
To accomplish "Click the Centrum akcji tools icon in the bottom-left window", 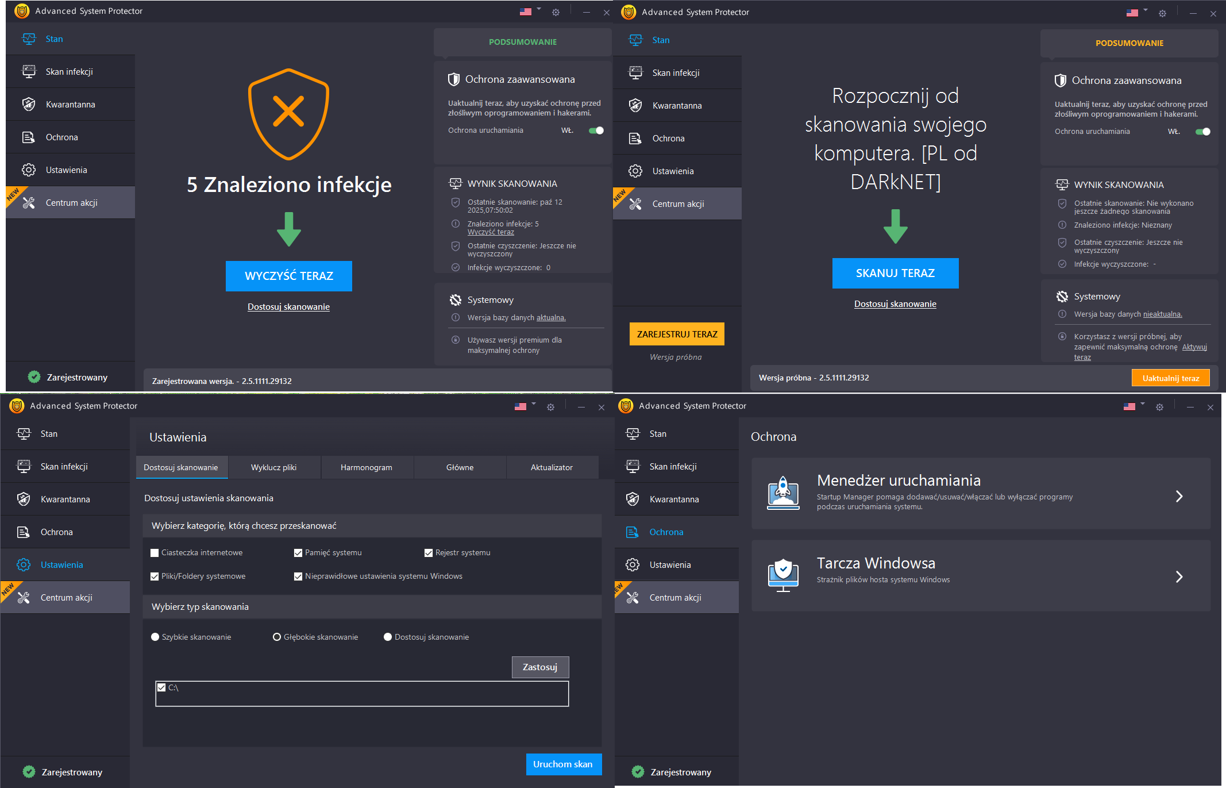I will point(24,598).
